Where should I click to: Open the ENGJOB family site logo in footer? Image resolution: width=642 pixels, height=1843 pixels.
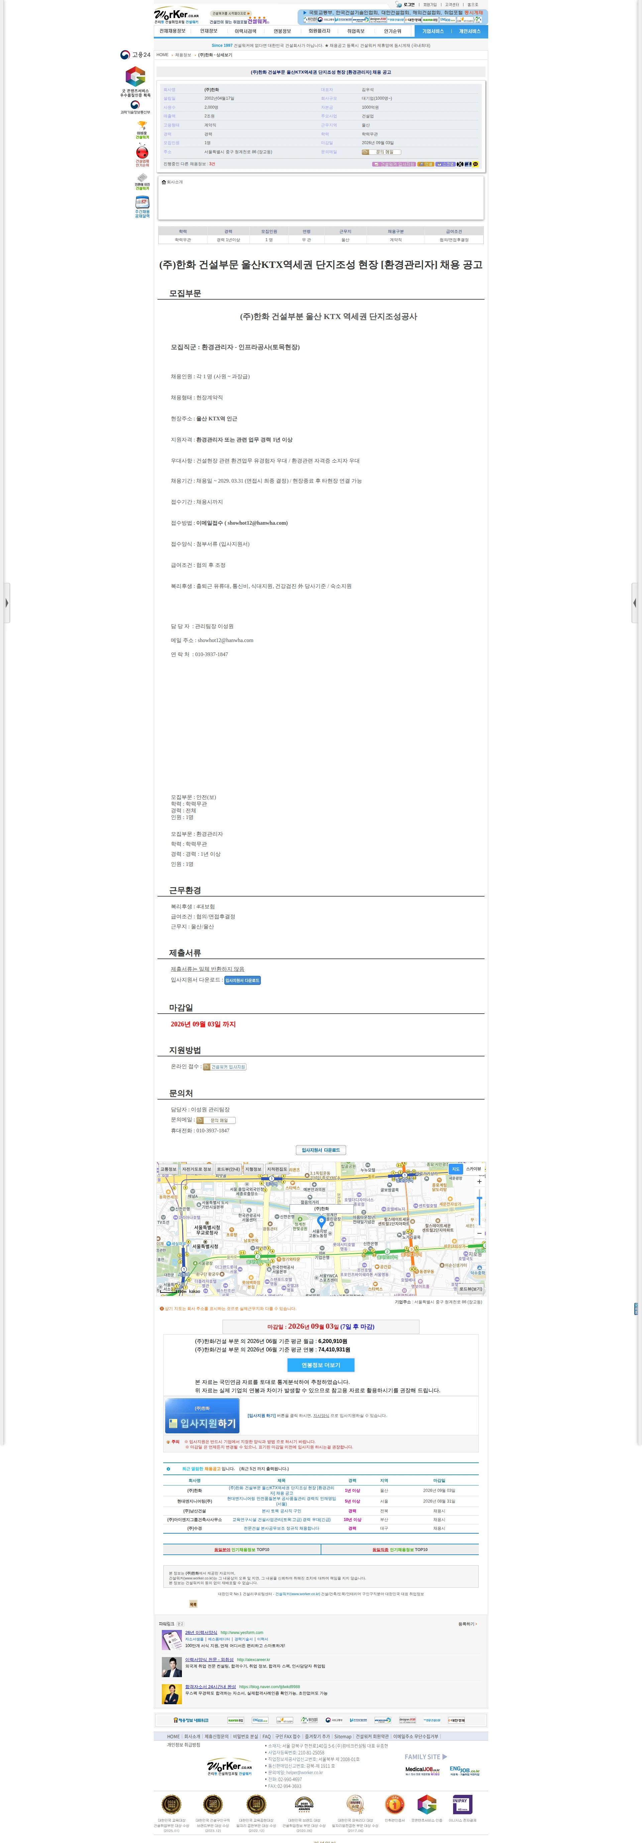464,1770
